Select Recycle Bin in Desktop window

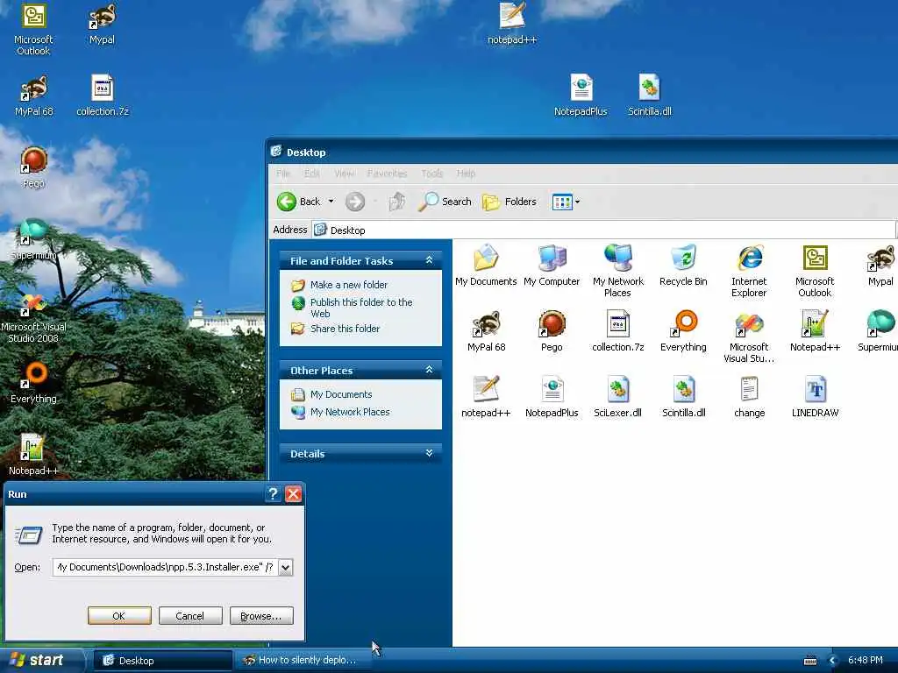683,265
